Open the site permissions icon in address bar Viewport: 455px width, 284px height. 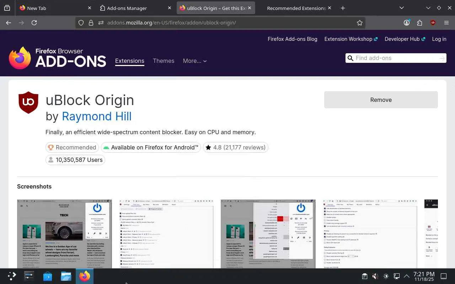point(101,23)
